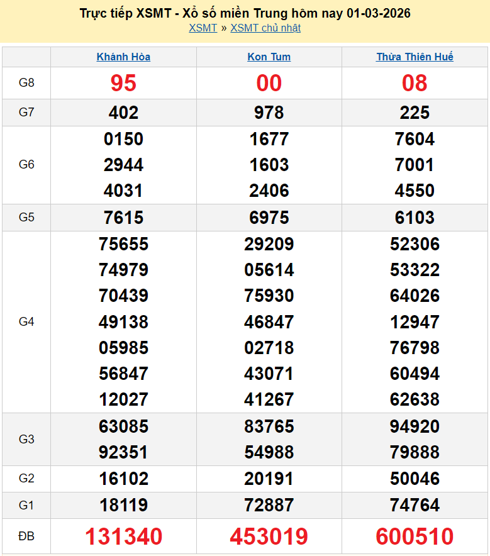490x556 pixels.
Task: Click the XSMT chủ nhật link
Action: click(x=265, y=28)
